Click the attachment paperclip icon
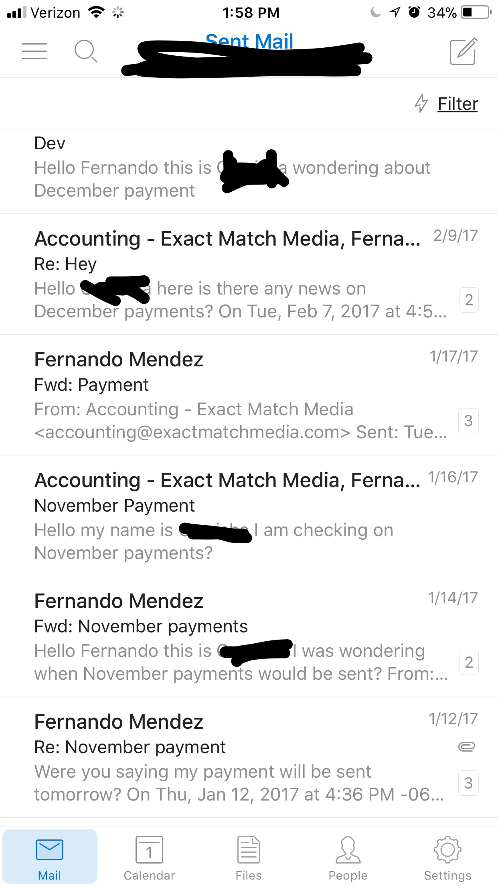Viewport: 498px width, 886px height. pos(467,746)
